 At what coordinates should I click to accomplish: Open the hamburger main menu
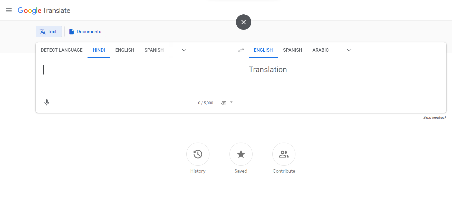(9, 10)
